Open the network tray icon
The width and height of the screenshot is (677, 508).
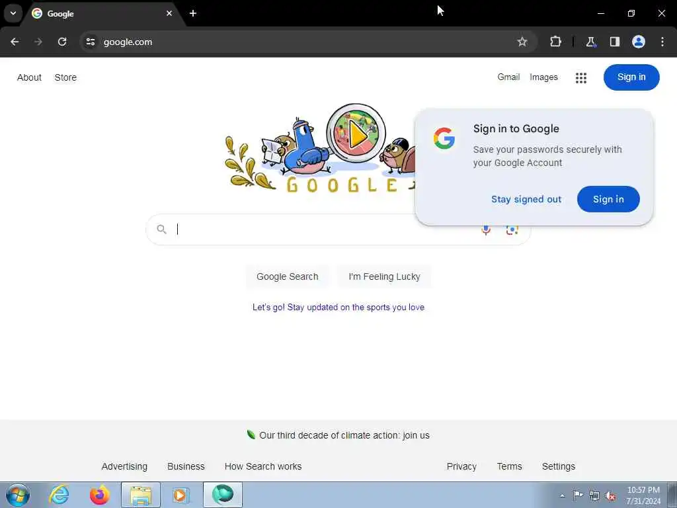[x=594, y=495]
